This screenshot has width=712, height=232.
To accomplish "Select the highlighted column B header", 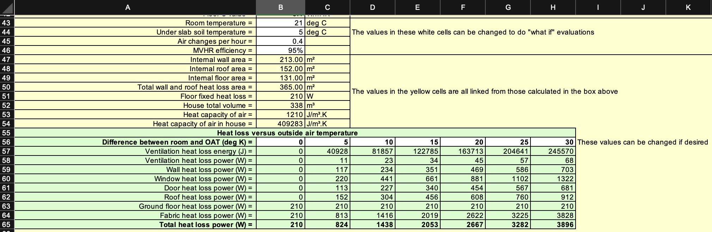I will pyautogui.click(x=280, y=7).
